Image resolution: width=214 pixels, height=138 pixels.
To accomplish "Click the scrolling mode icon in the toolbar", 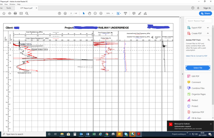I will tap(125, 13).
